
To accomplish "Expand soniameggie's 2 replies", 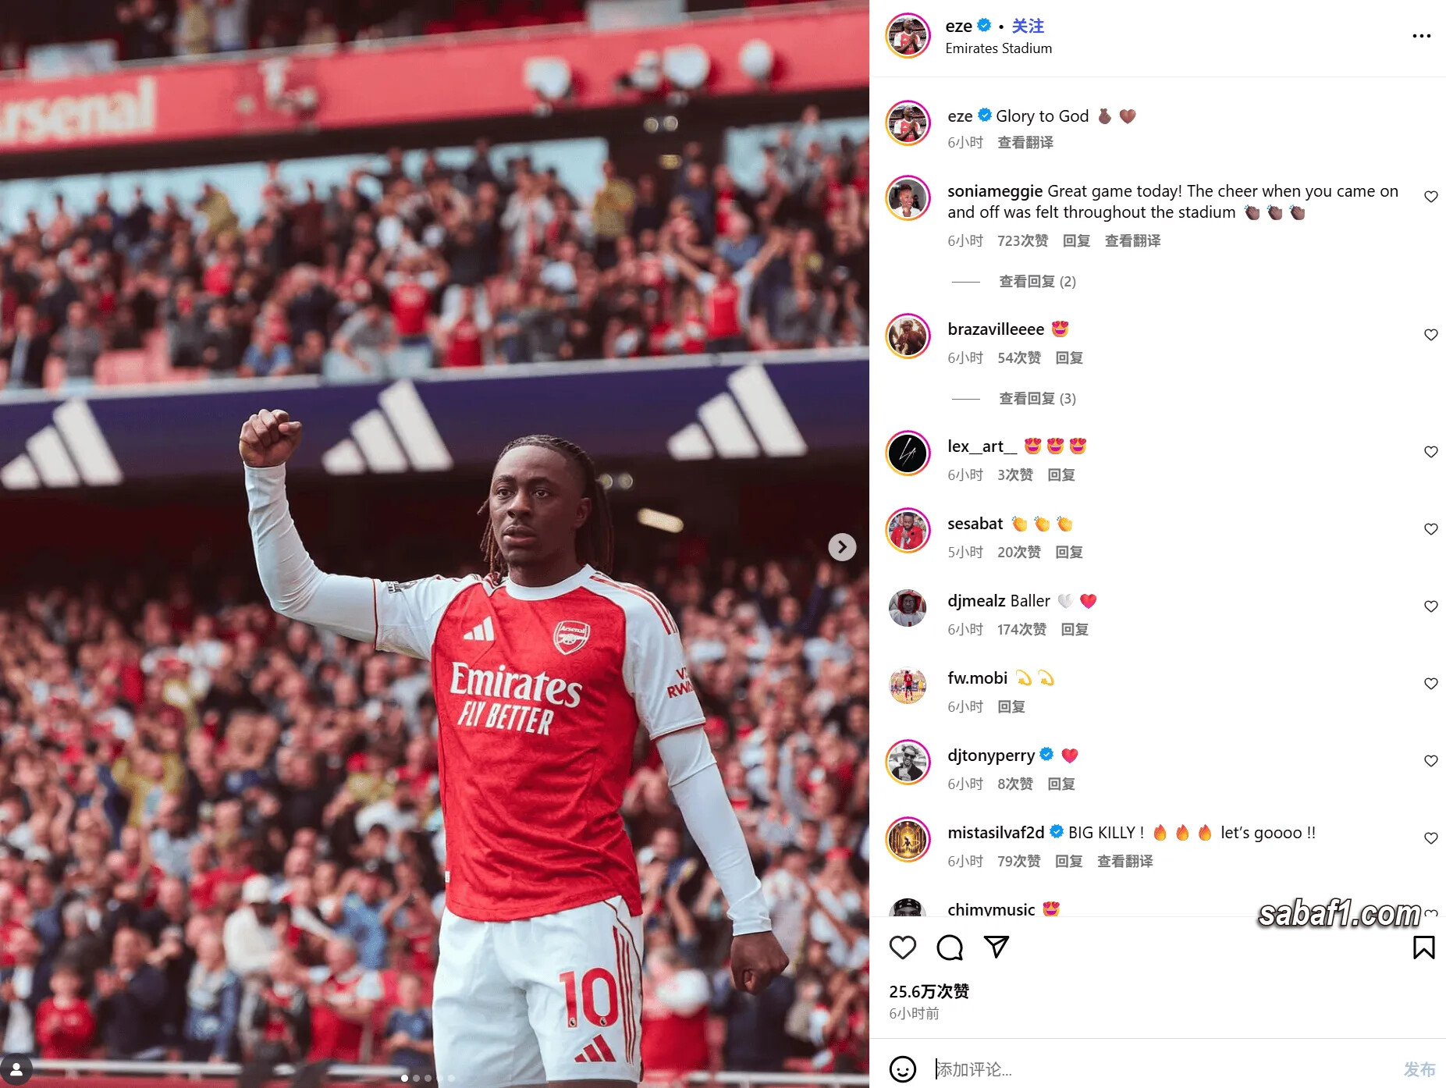I will 1037,282.
